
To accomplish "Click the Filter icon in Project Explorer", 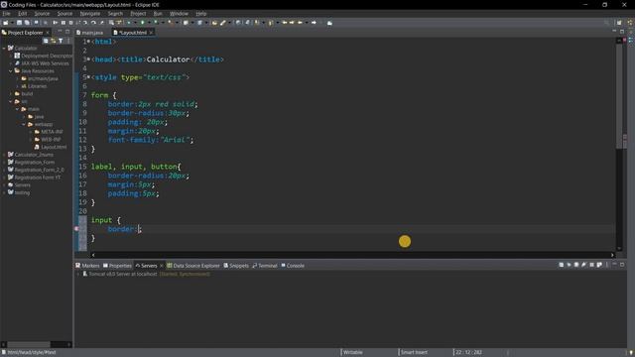I will coord(61,41).
